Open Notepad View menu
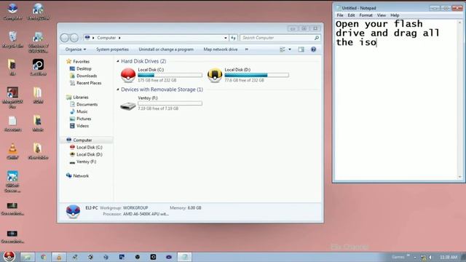Viewport: 466px width, 262px height. 382,15
